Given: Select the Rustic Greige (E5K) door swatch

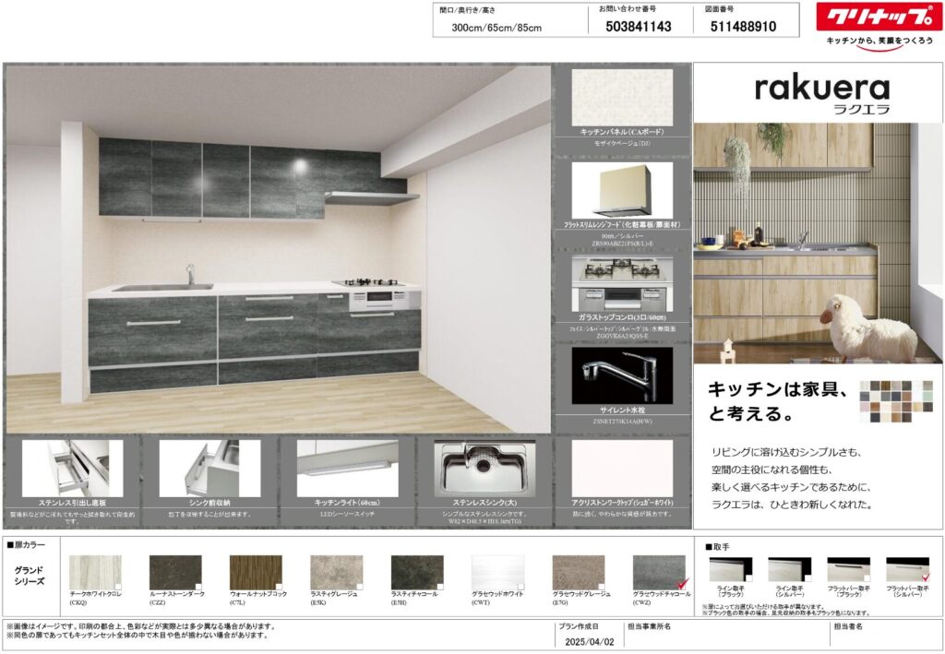Looking at the screenshot, I should click(336, 572).
